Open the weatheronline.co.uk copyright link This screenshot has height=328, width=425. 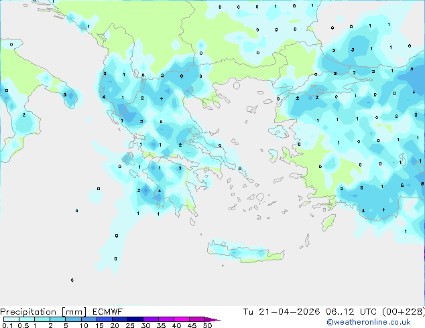(x=369, y=322)
